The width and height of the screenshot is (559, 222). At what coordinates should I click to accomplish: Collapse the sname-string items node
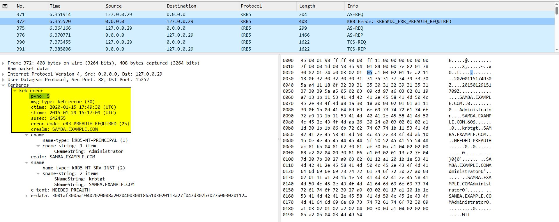pos(38,173)
